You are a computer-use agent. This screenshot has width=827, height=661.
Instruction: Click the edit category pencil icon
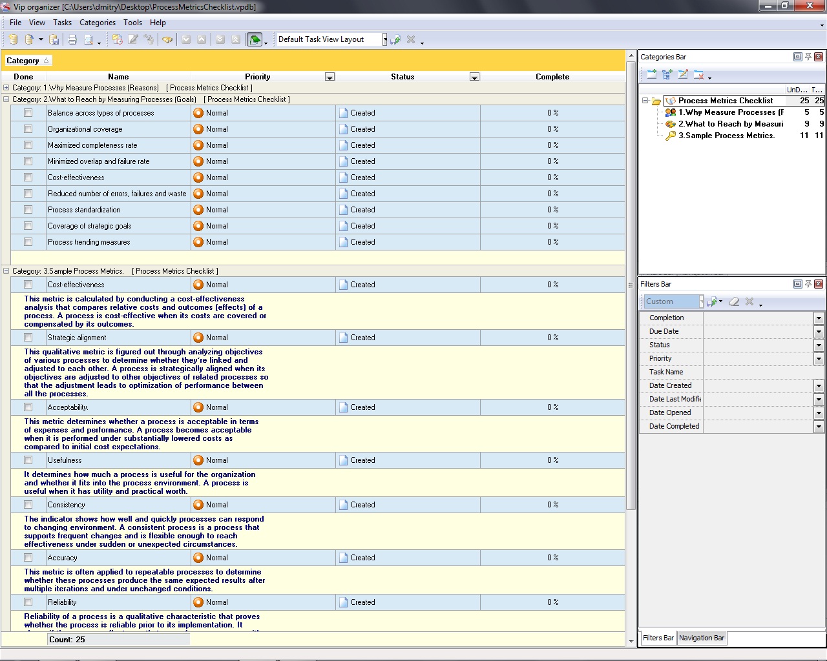point(683,75)
